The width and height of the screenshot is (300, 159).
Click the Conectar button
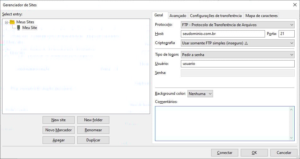[x=225, y=153]
